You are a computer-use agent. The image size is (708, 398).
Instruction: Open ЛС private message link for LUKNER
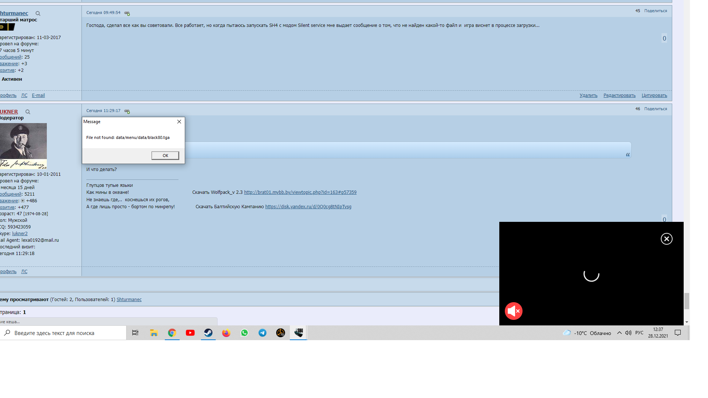(24, 272)
